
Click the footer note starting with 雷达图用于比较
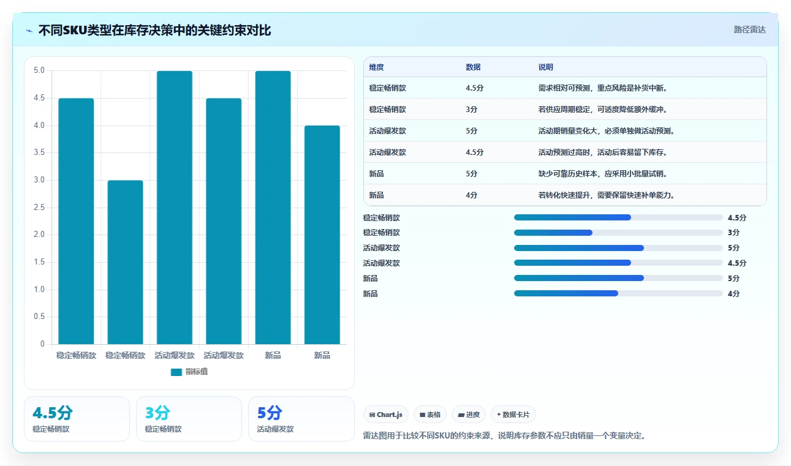[505, 436]
